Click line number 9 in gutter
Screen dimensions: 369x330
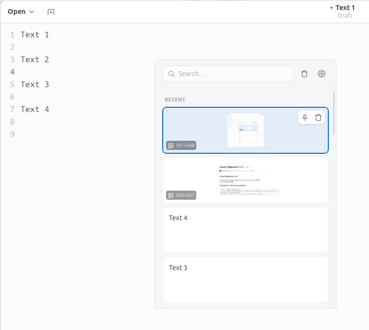point(12,134)
